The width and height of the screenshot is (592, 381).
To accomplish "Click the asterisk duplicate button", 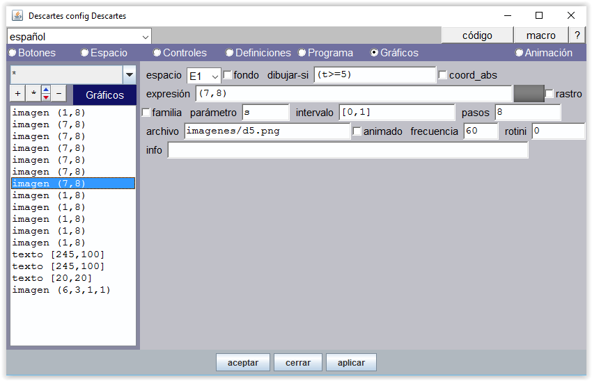I will [32, 93].
